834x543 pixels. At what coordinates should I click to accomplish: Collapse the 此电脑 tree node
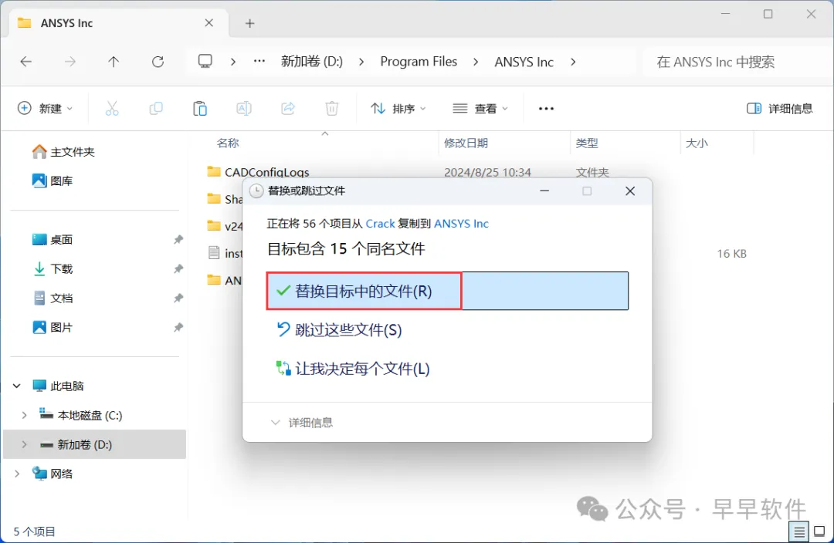17,386
